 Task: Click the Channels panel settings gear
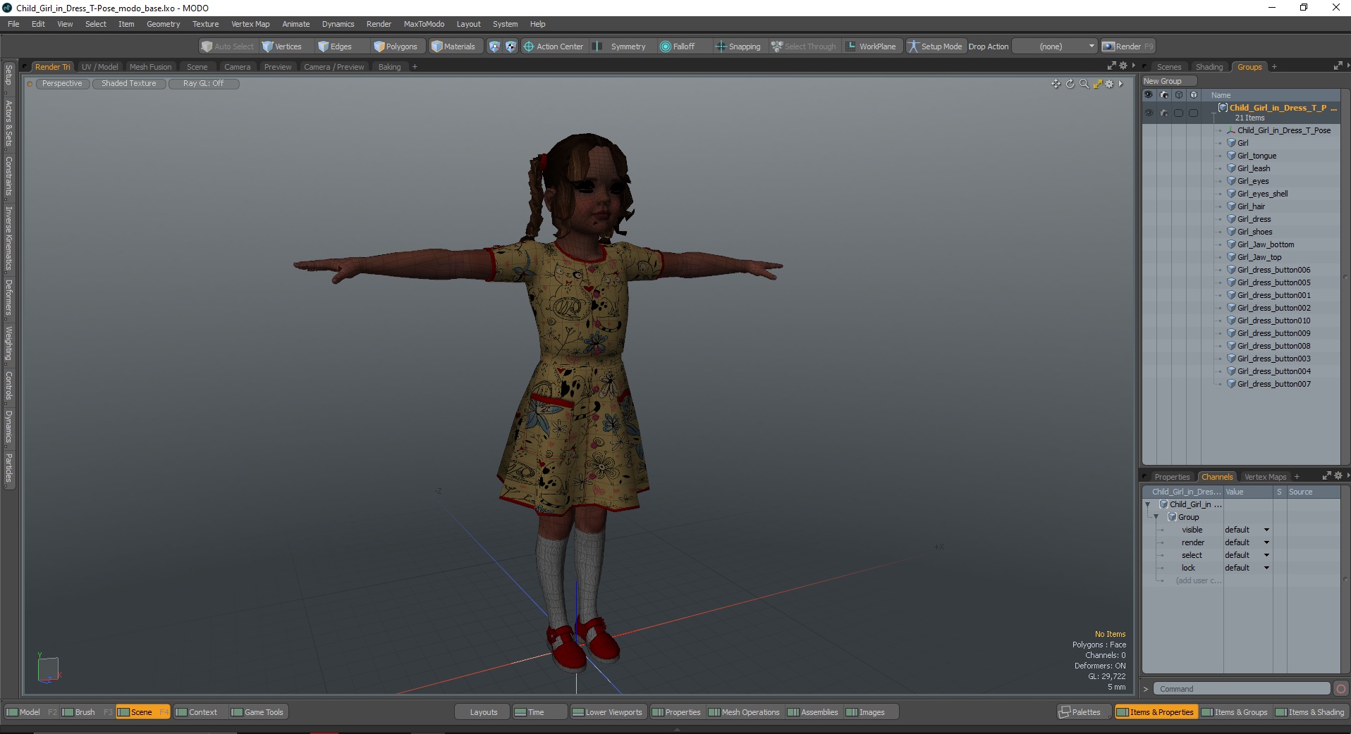(1338, 475)
